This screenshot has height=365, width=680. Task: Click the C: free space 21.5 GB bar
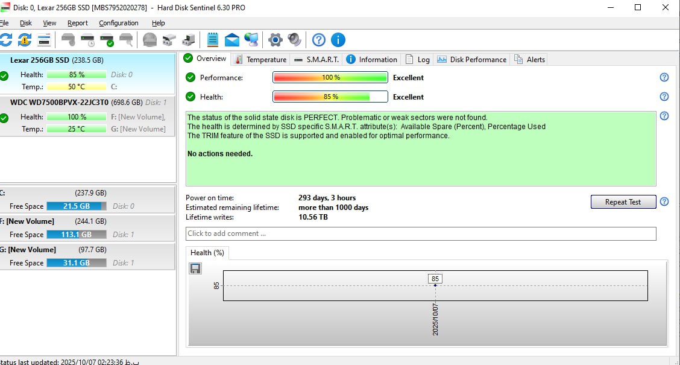pos(77,206)
